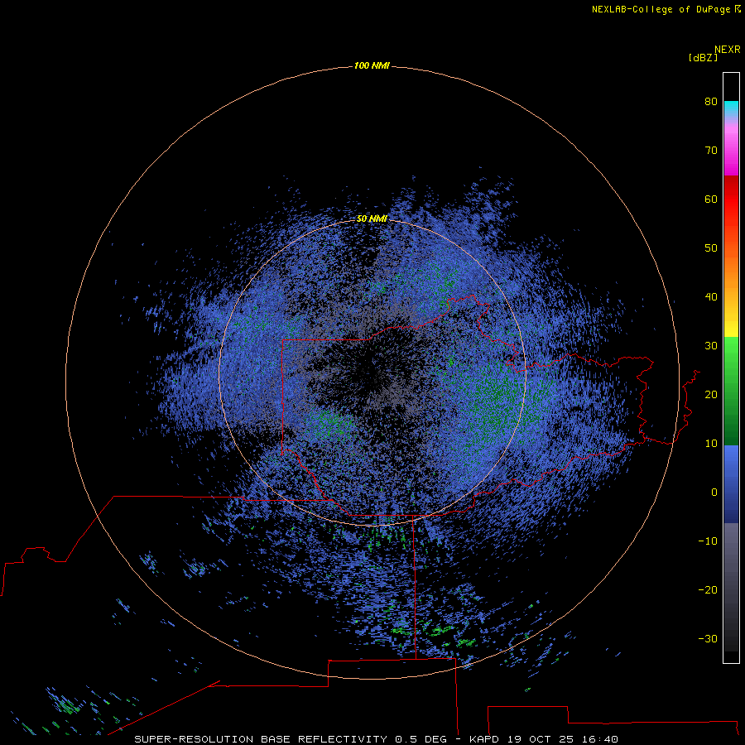
Task: Click the 30 dBZ scale value
Action: click(711, 345)
